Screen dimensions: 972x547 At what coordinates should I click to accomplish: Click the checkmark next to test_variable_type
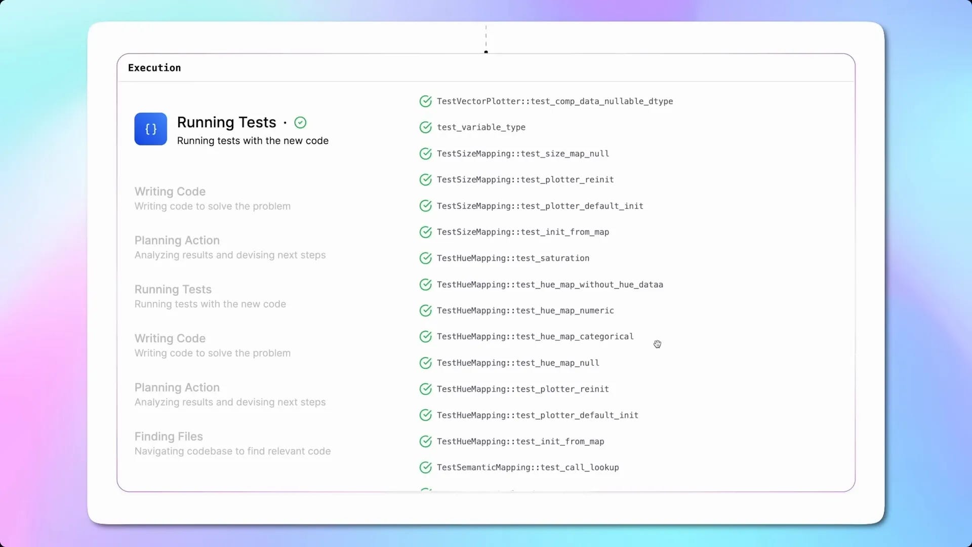425,127
